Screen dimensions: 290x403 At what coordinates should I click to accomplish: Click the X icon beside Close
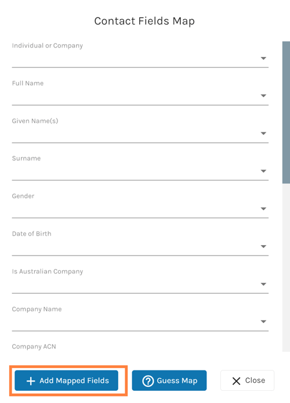(237, 381)
